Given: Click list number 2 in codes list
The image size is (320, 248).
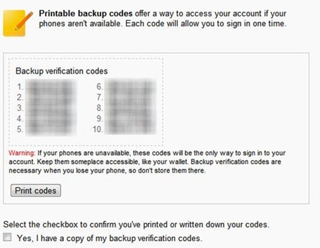Looking at the screenshot, I should click(20, 98).
